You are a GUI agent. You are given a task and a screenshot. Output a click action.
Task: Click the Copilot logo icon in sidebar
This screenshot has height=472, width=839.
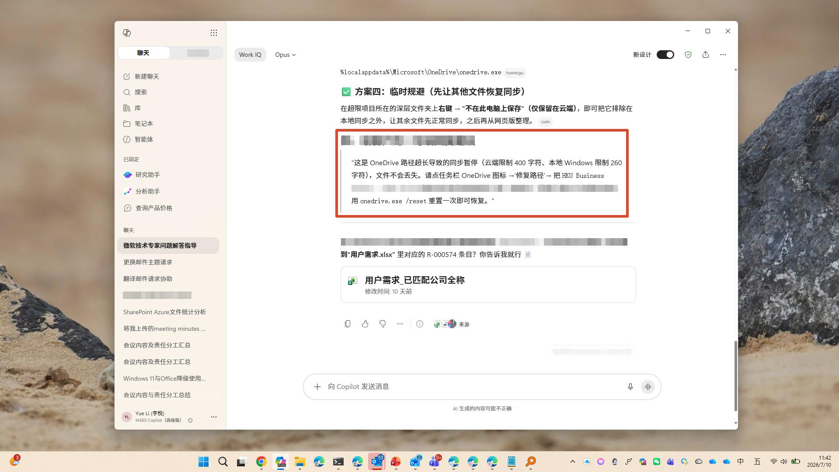(127, 33)
